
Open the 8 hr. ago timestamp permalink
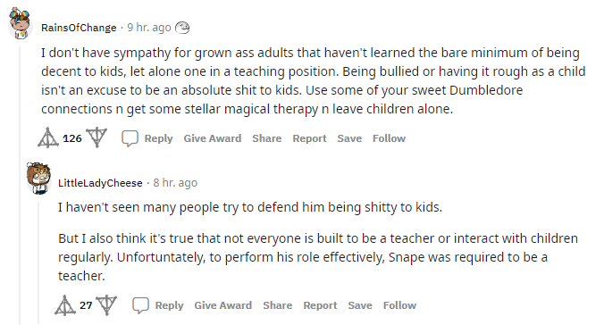pos(175,183)
